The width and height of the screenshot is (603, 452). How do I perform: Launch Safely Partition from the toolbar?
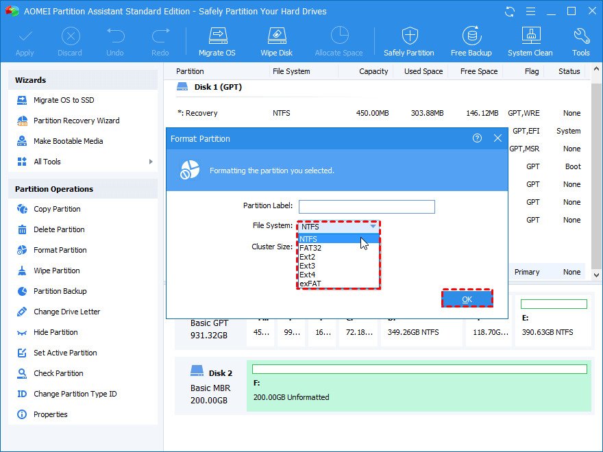(409, 41)
